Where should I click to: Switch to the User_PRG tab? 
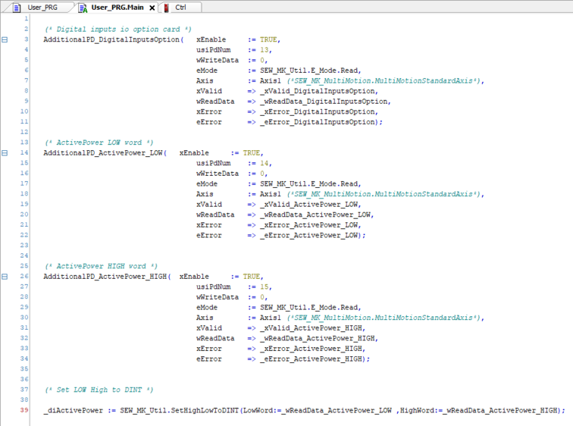point(42,8)
